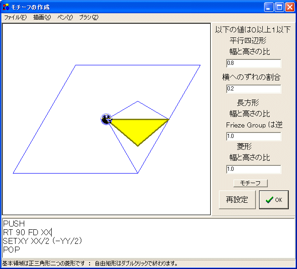
Task: Open the ペン(Y) menu
Action: [x=65, y=17]
